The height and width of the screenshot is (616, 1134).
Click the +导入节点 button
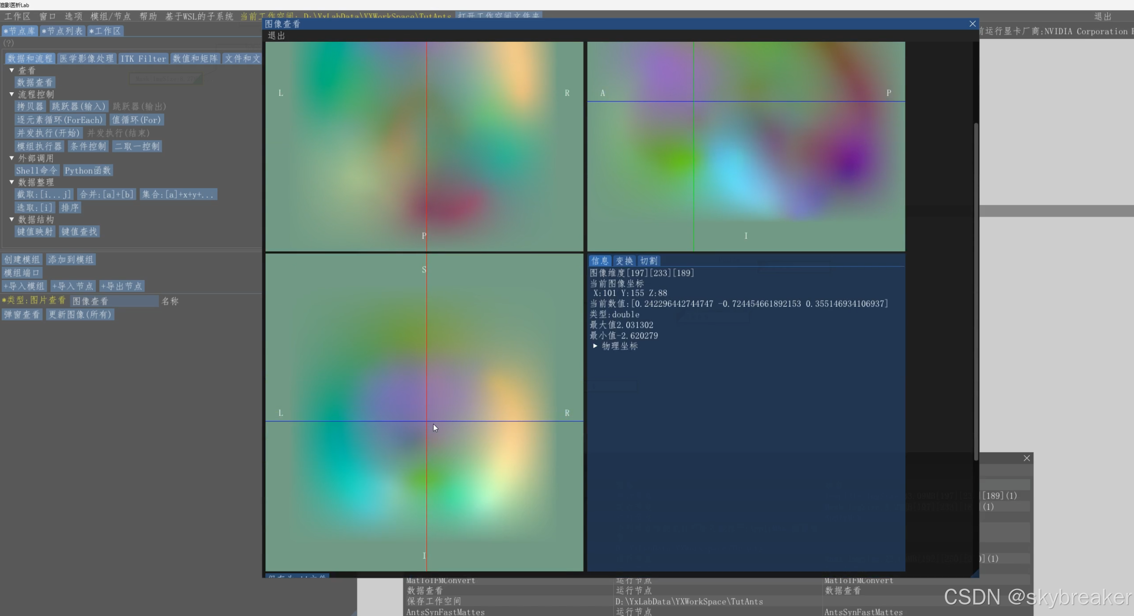tap(73, 286)
